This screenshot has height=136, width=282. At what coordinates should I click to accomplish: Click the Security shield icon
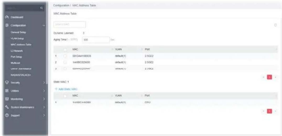click(x=7, y=83)
